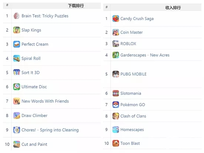Viewport: 204px width, 153px height.
Task: Select the 收入排行 column header
Action: (x=173, y=8)
